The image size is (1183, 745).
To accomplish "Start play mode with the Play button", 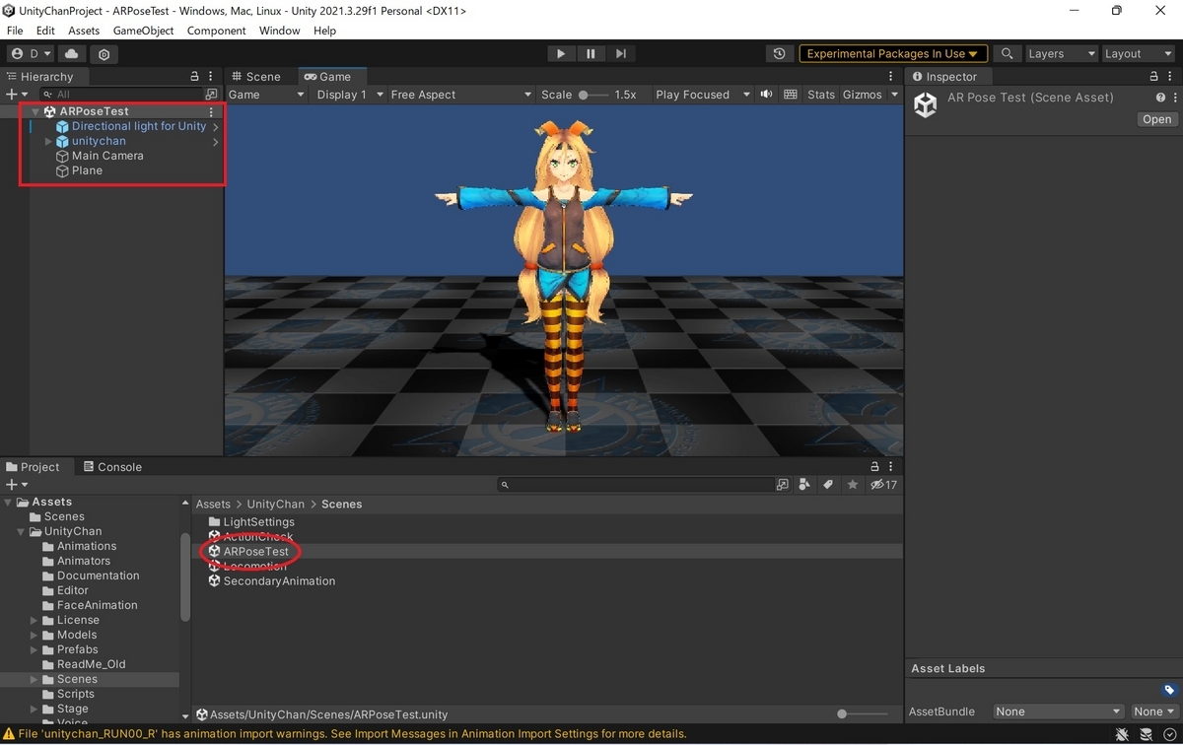I will coord(561,53).
